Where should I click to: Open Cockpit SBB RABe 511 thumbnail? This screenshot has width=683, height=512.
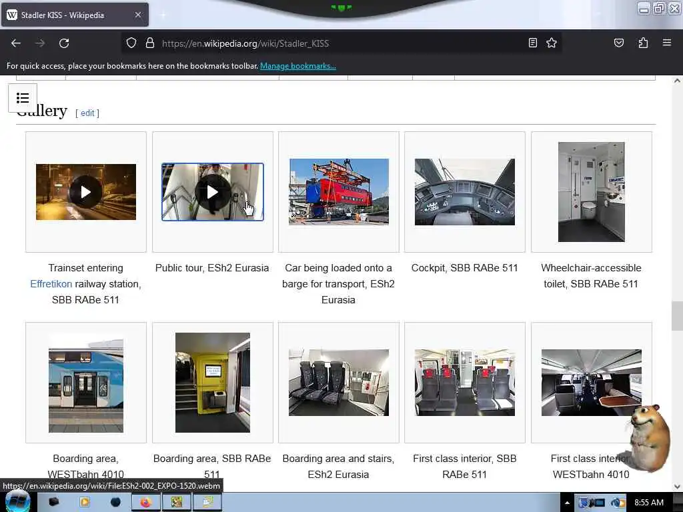465,192
